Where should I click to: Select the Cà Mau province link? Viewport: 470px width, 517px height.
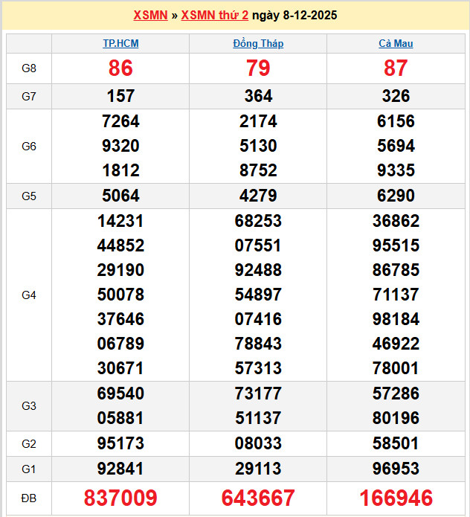(x=396, y=43)
